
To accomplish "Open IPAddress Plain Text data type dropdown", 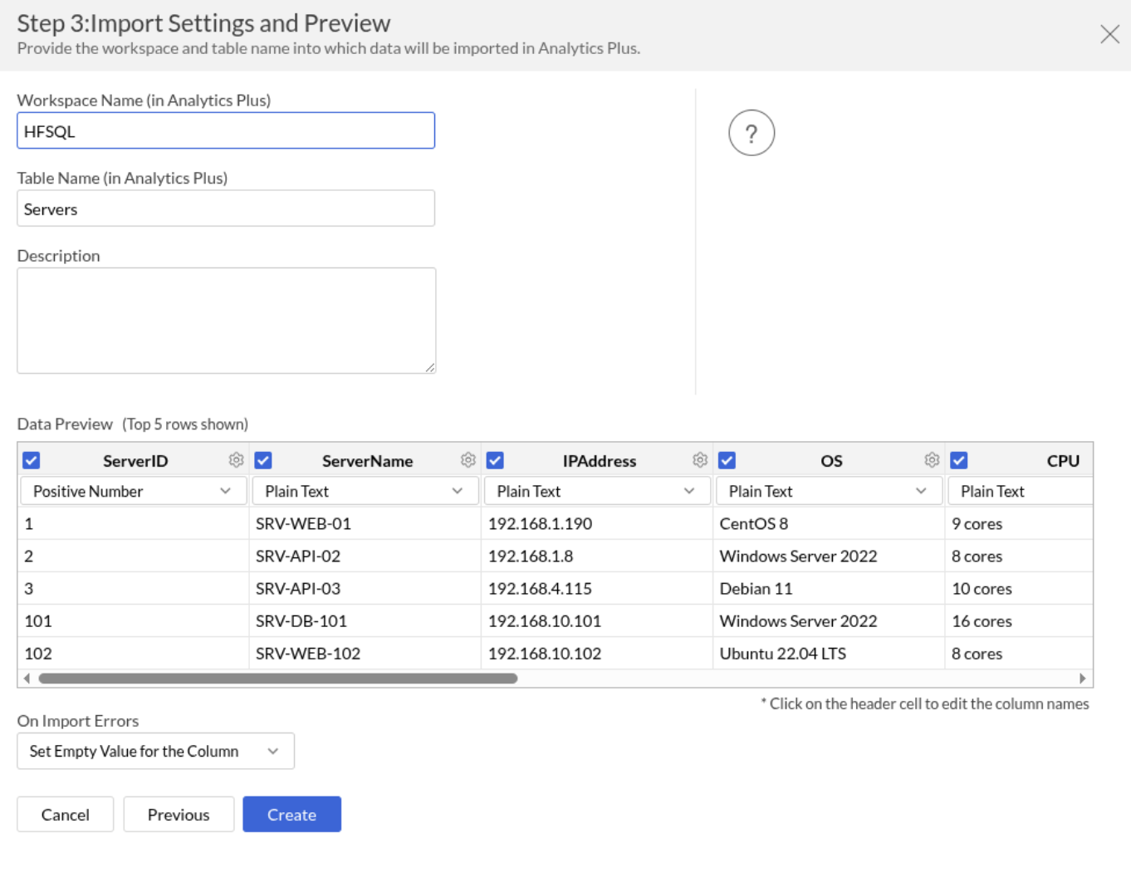I will [x=597, y=491].
